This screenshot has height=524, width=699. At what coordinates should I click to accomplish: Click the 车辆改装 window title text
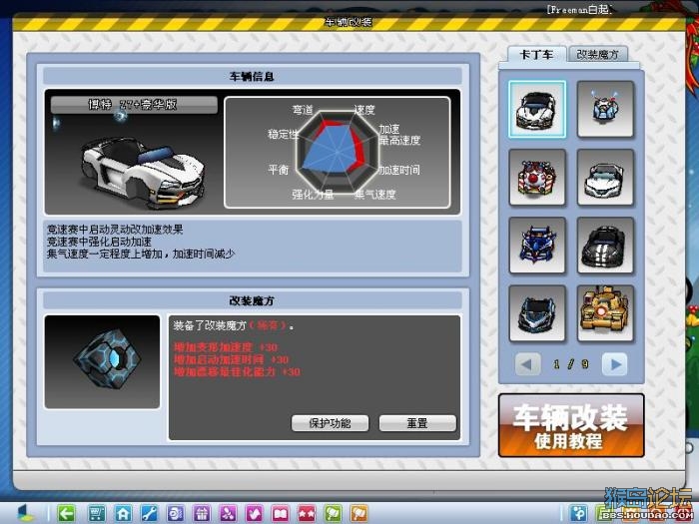(349, 22)
